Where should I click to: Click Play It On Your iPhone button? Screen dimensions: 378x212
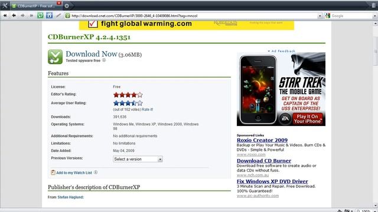coord(307,119)
